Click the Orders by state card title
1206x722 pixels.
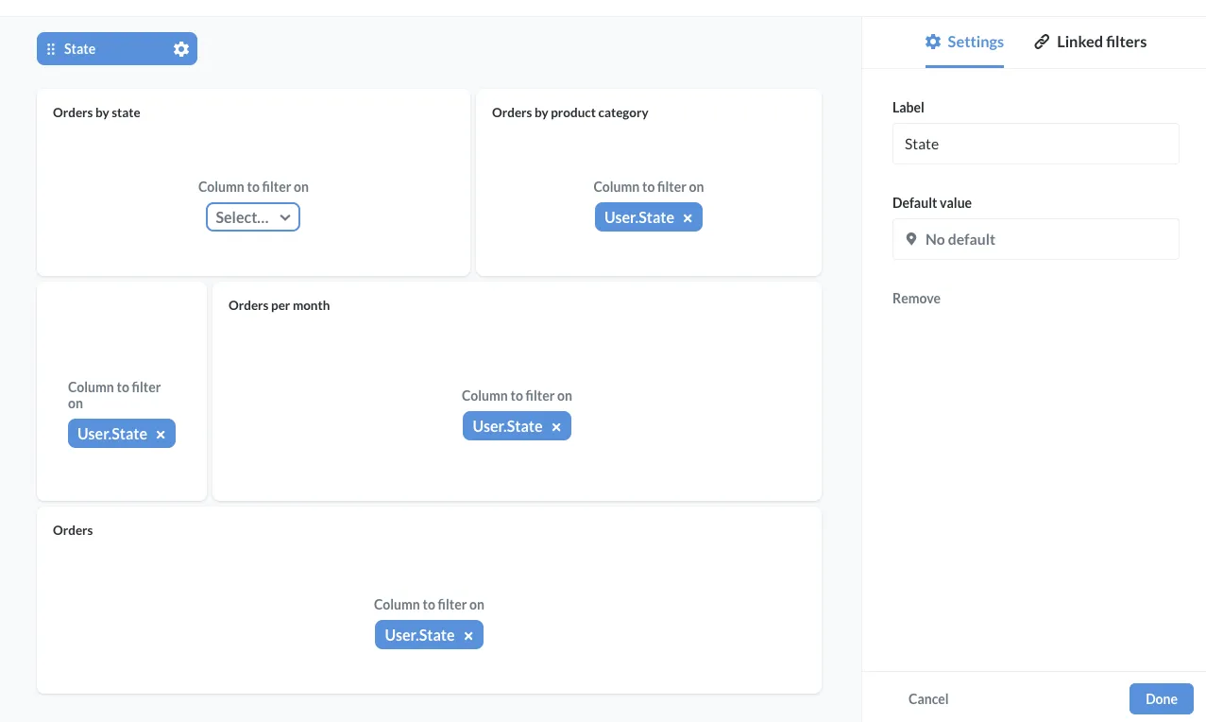(95, 112)
